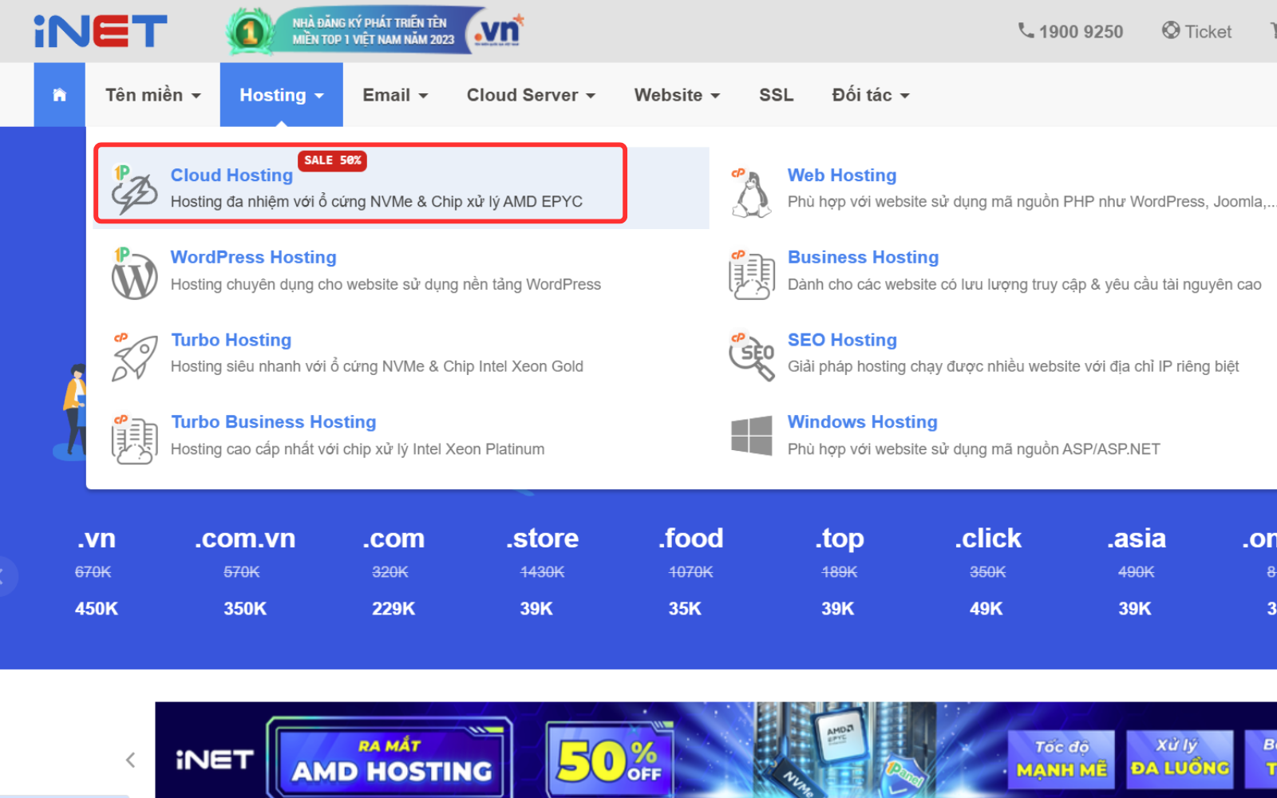1277x798 pixels.
Task: Open the SEO Hosting link
Action: coord(842,340)
